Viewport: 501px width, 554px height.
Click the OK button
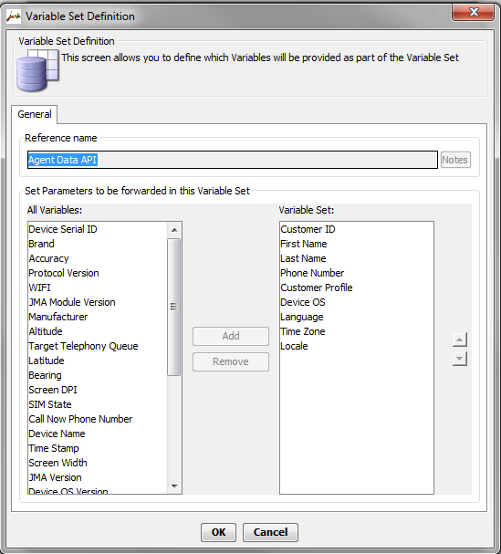[x=218, y=532]
